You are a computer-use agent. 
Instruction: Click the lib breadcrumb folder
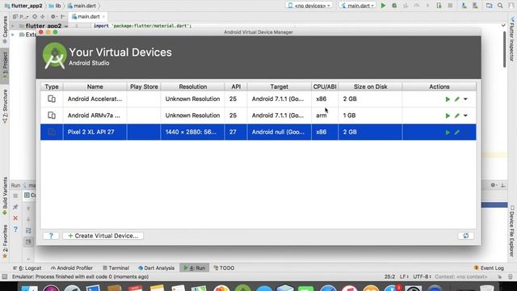click(x=56, y=6)
